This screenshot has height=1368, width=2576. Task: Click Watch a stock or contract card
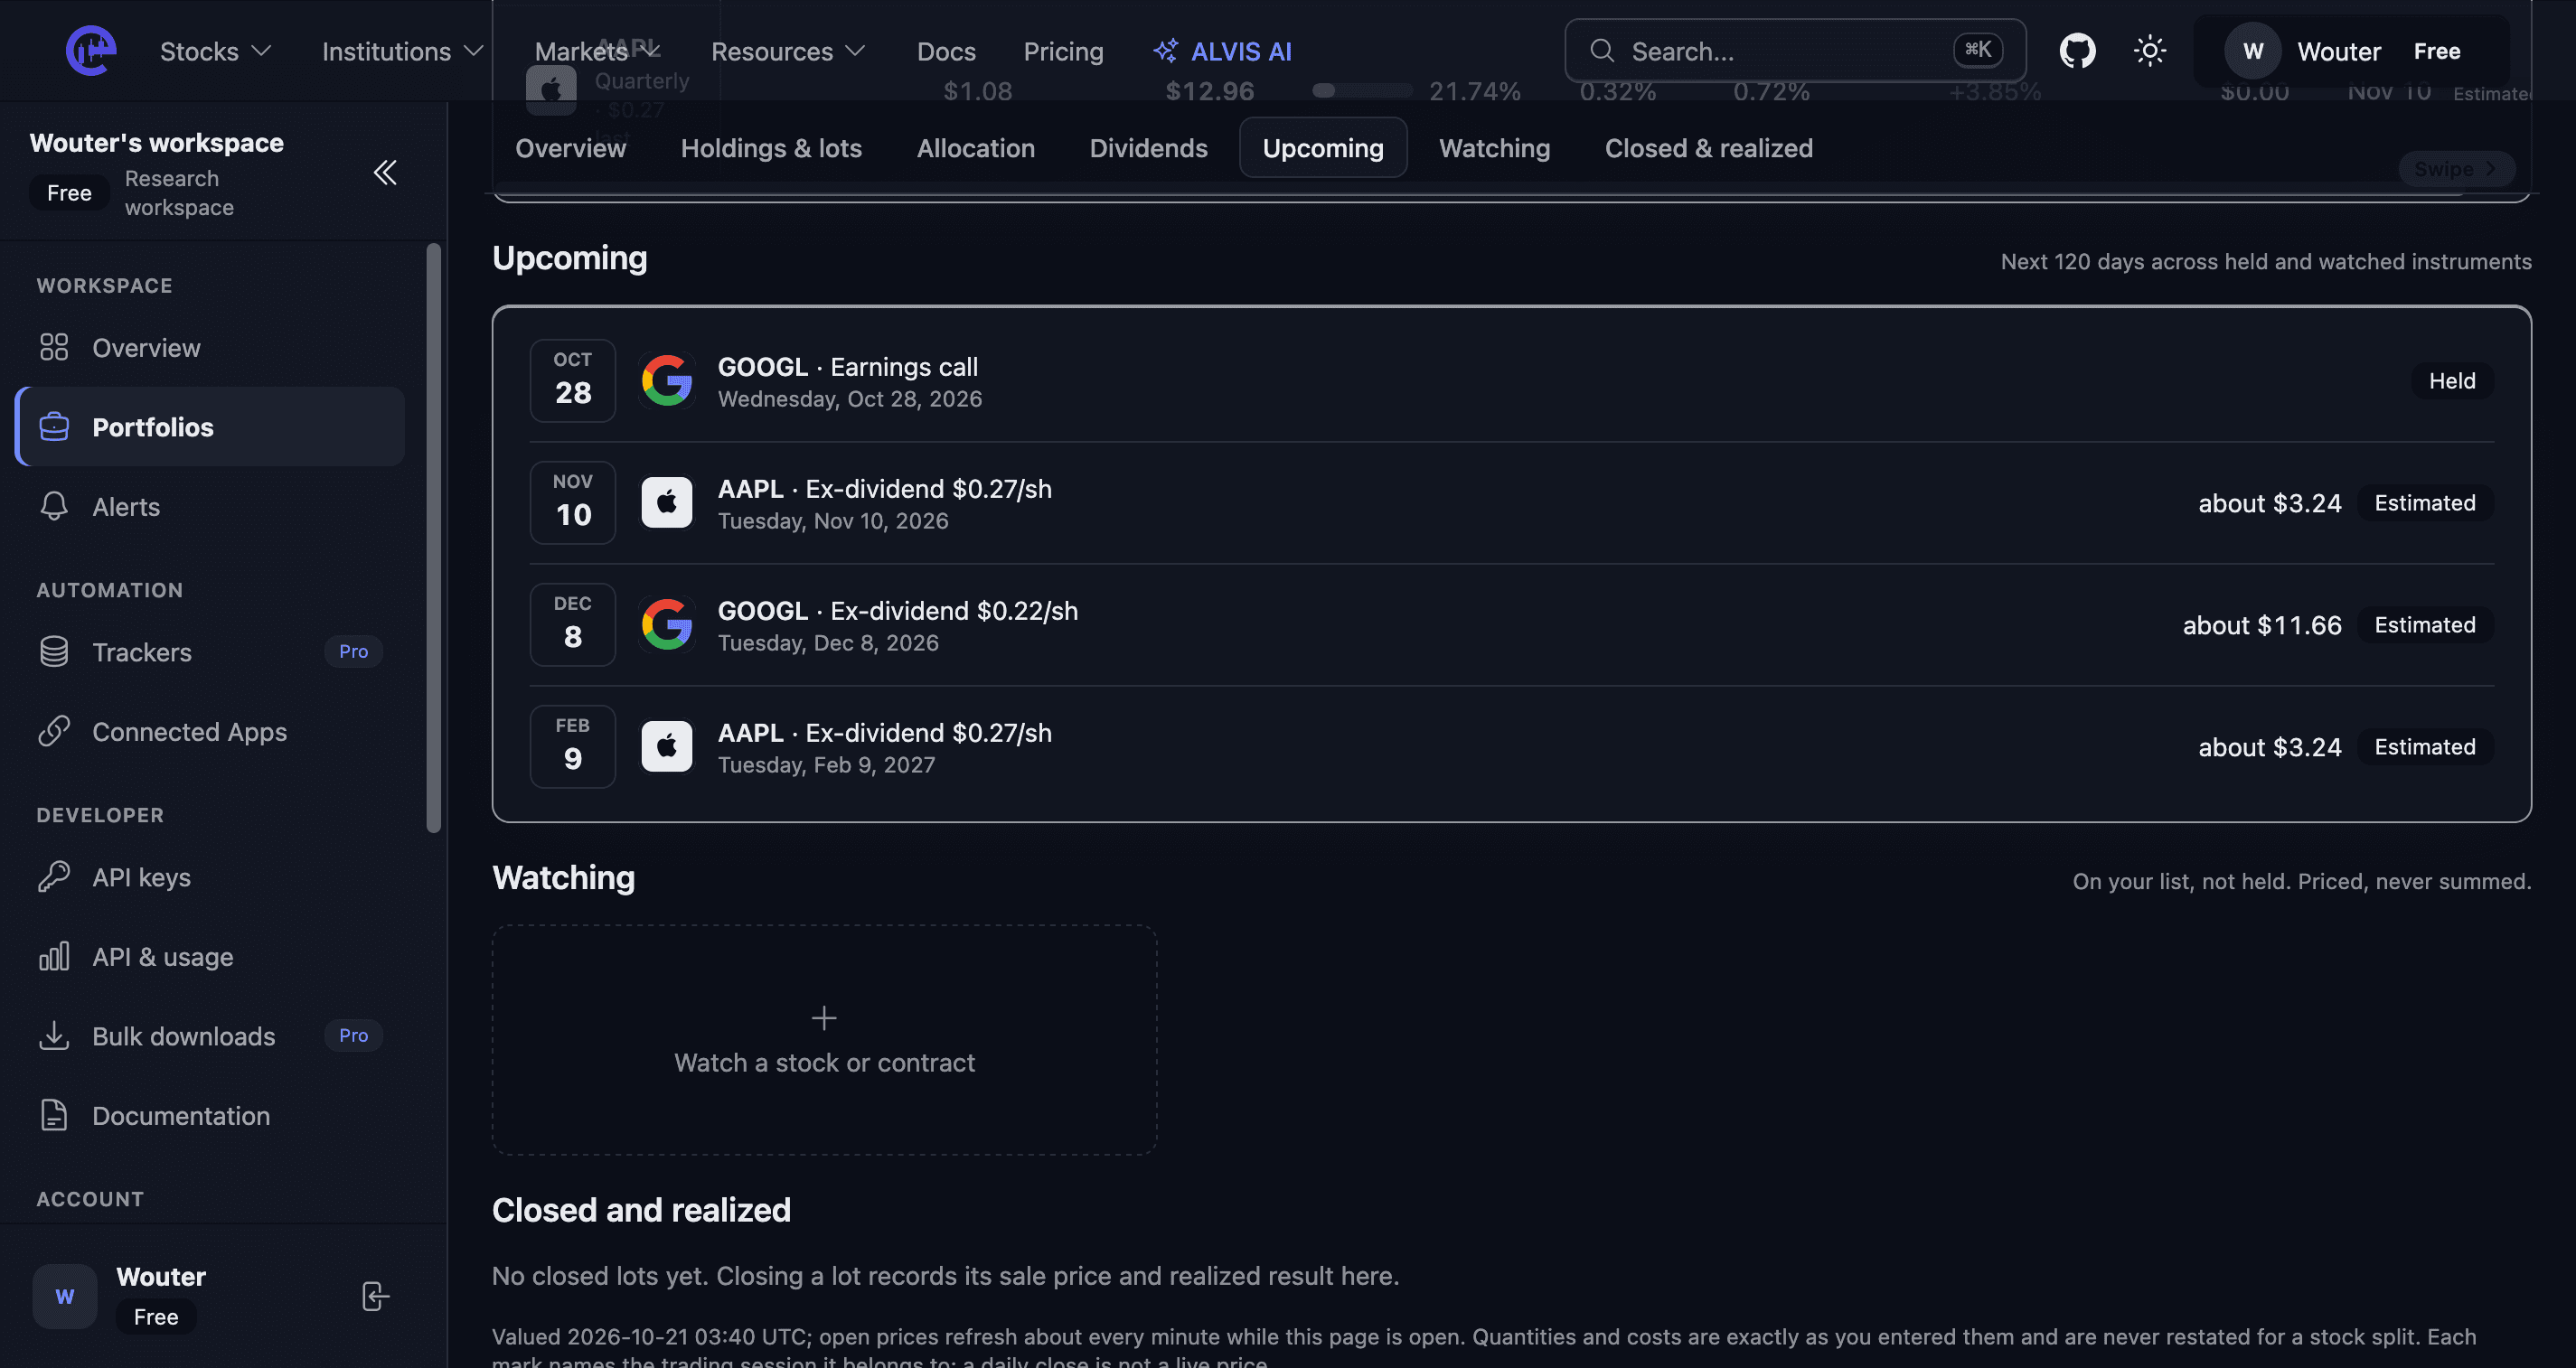[x=824, y=1039]
